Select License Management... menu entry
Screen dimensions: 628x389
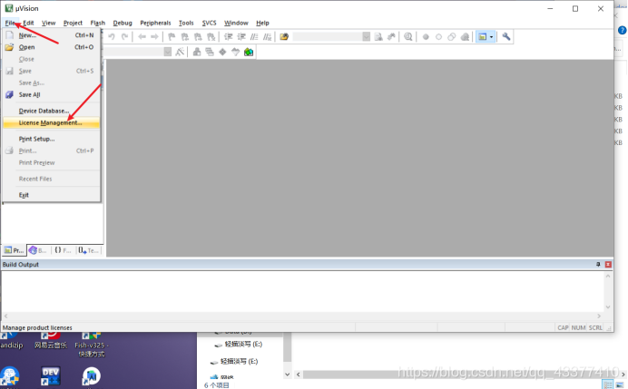pyautogui.click(x=51, y=122)
